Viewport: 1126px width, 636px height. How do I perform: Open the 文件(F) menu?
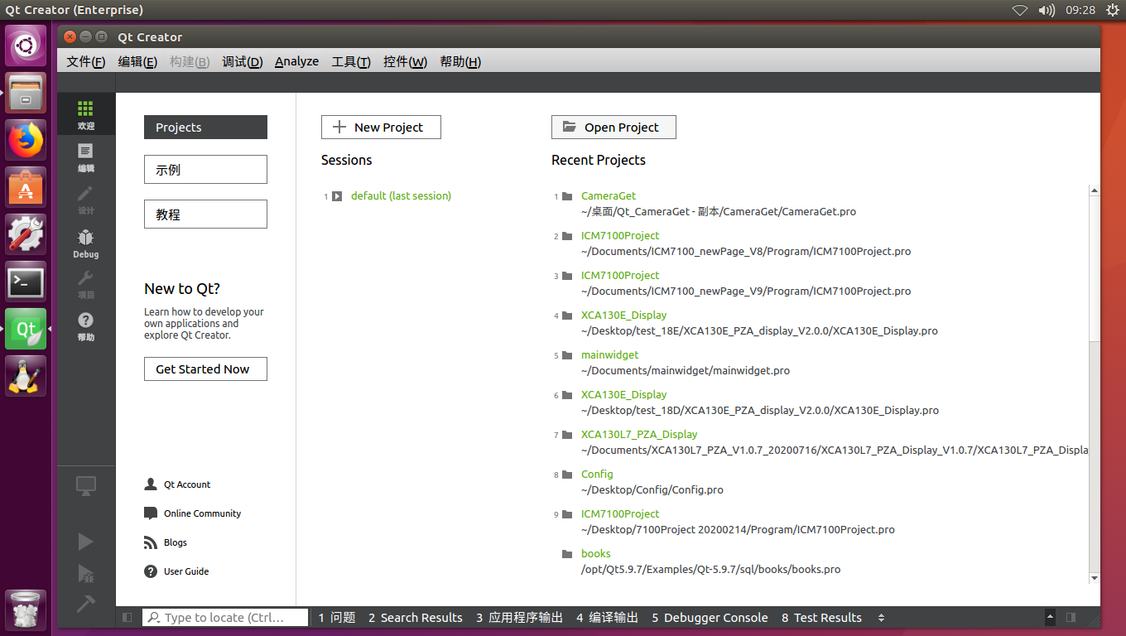86,61
